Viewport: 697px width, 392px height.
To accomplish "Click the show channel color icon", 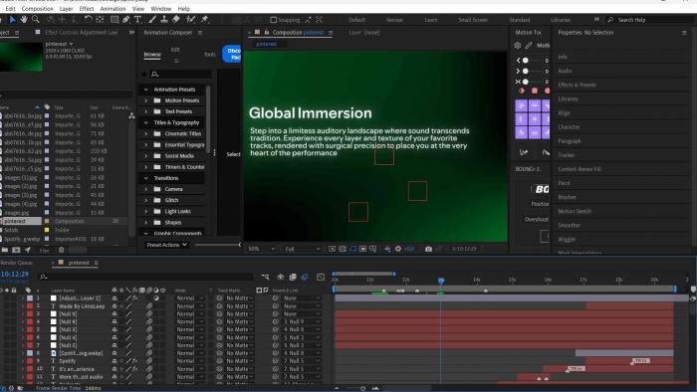I will click(x=387, y=249).
